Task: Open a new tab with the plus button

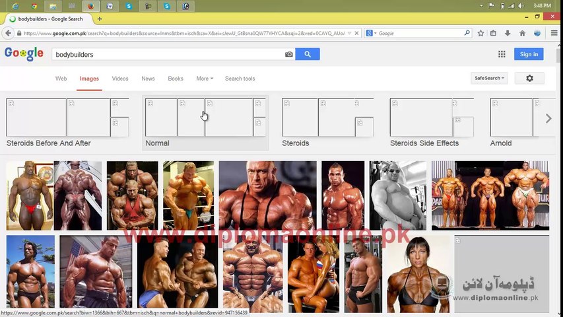Action: tap(100, 18)
